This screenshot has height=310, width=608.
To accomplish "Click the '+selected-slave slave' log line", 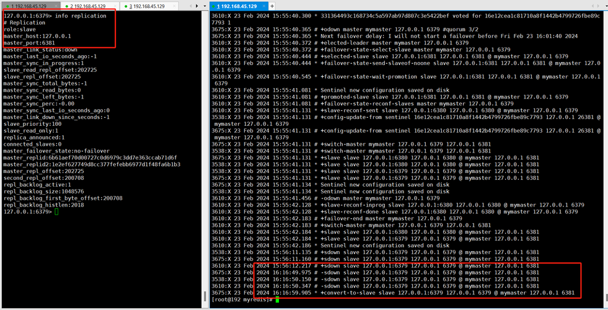I will [390, 56].
